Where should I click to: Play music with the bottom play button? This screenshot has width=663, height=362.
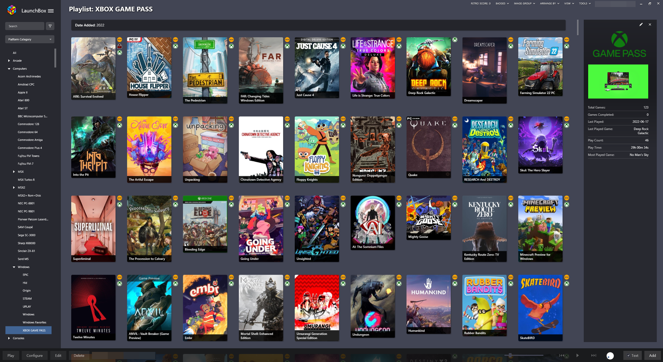(578, 356)
